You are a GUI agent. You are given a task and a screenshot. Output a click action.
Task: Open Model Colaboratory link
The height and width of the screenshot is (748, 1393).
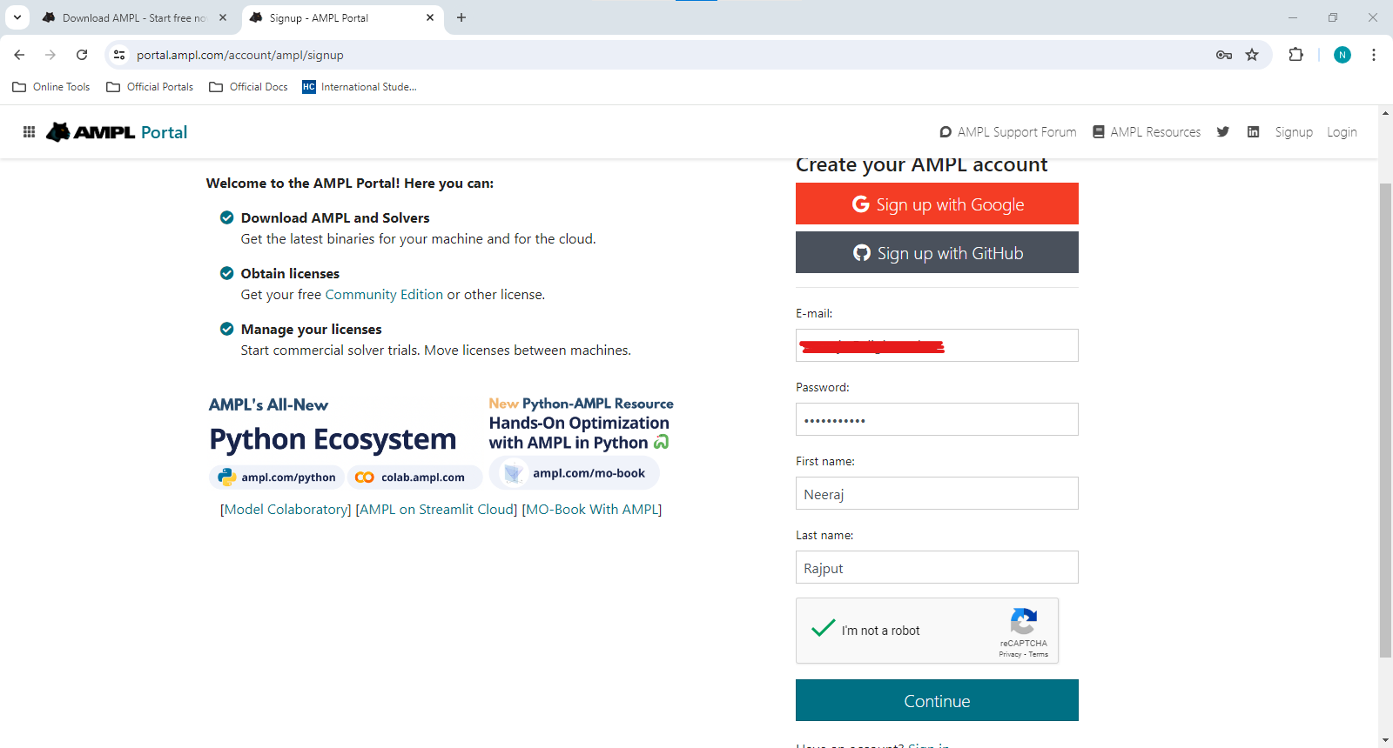pyautogui.click(x=286, y=510)
